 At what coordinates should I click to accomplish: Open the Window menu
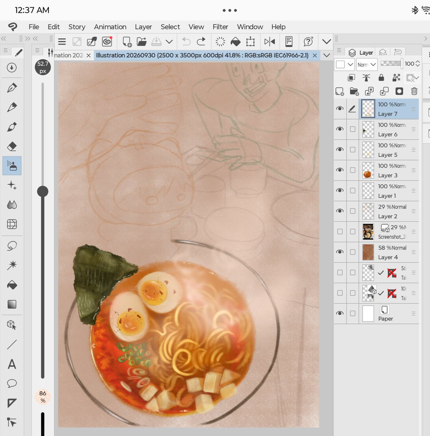250,27
